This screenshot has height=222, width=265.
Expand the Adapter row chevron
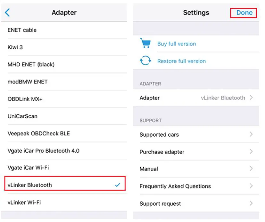click(251, 98)
